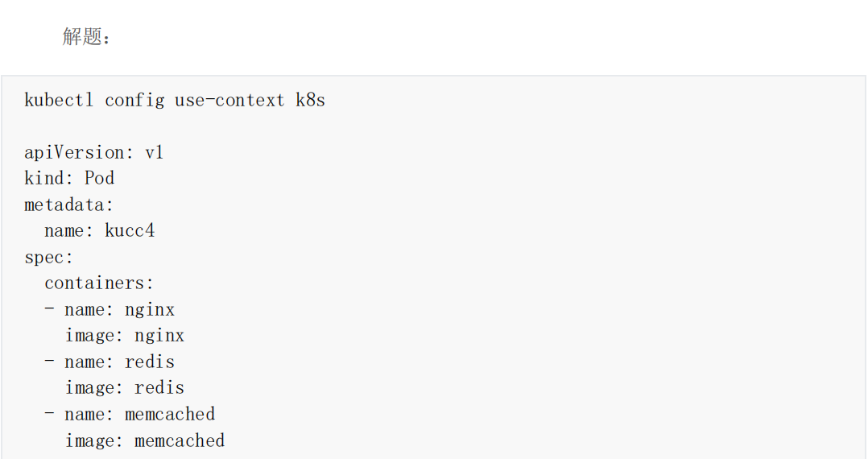Click the image: memcached line
This screenshot has height=459, width=868.
[144, 440]
